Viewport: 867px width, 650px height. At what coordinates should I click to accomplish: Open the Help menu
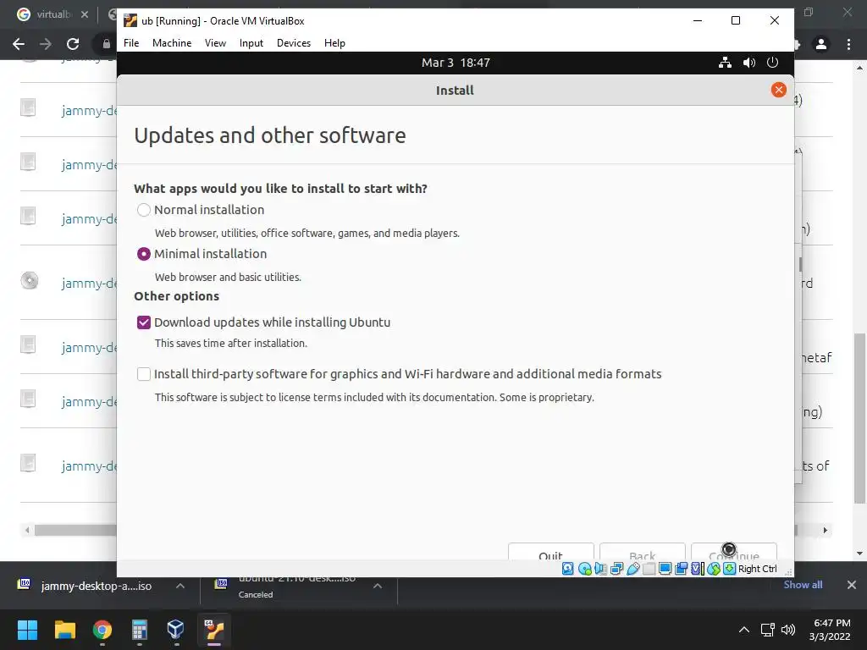coord(334,43)
